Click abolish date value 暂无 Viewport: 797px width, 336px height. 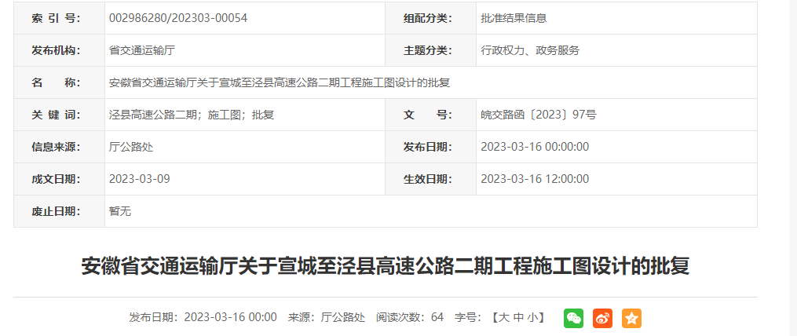(120, 211)
